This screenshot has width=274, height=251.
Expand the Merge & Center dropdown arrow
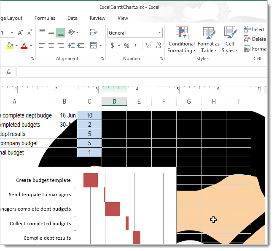click(100, 46)
